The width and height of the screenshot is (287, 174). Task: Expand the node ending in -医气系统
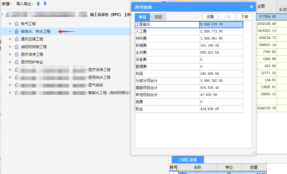[10, 85]
